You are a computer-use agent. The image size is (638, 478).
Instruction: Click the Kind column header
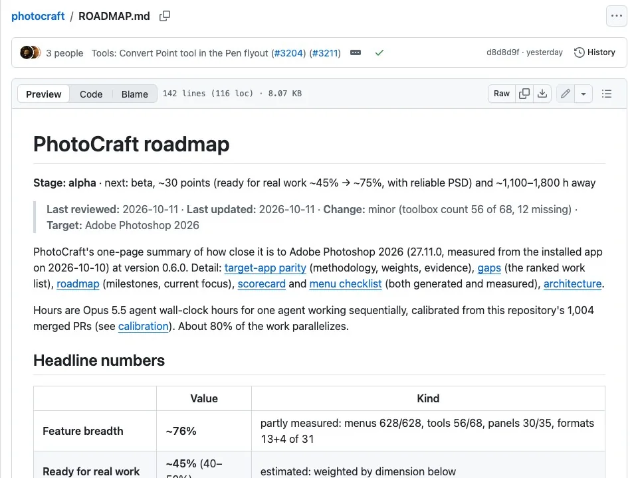pos(428,398)
